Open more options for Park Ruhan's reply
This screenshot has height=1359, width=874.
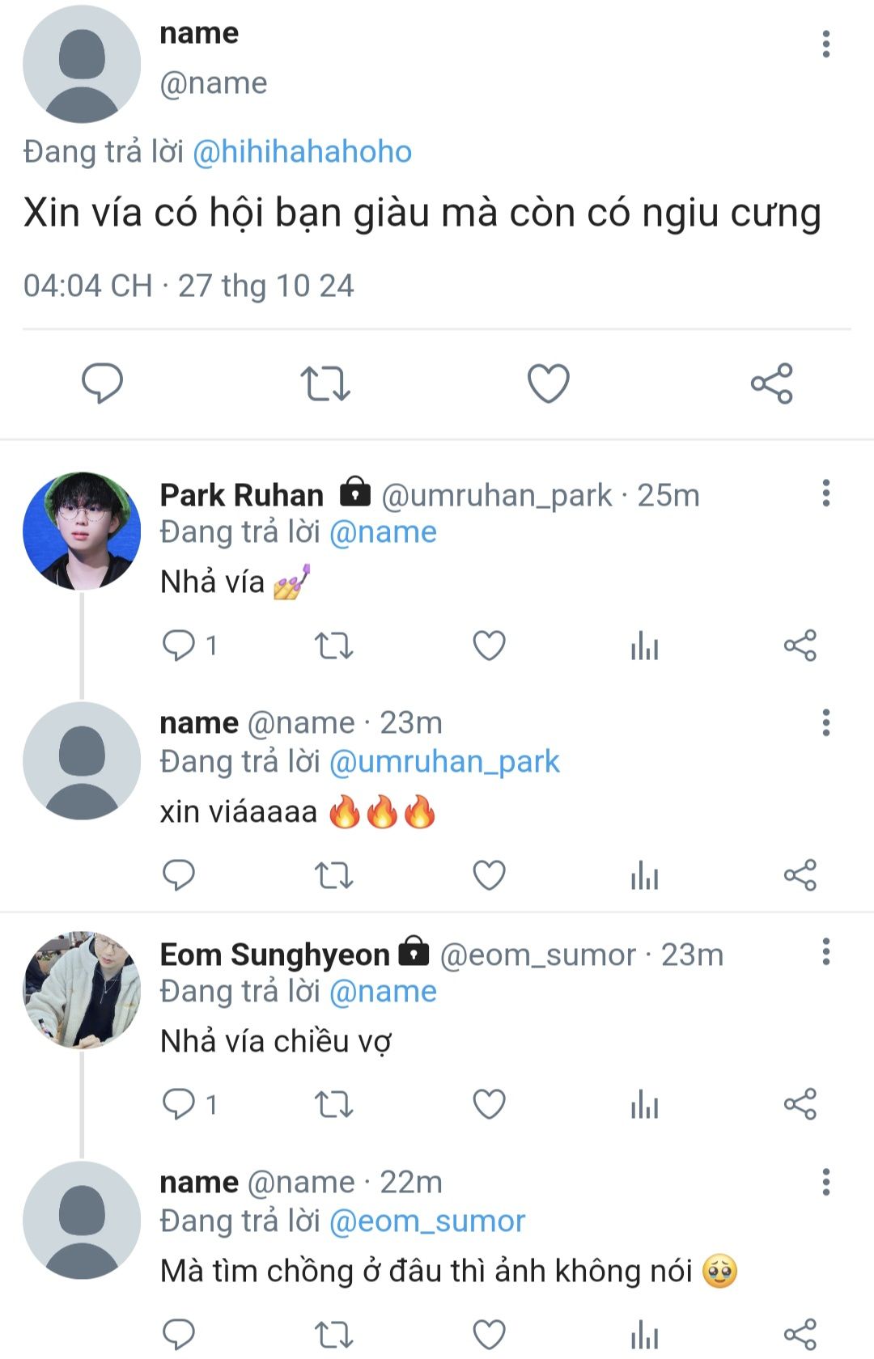[x=825, y=493]
